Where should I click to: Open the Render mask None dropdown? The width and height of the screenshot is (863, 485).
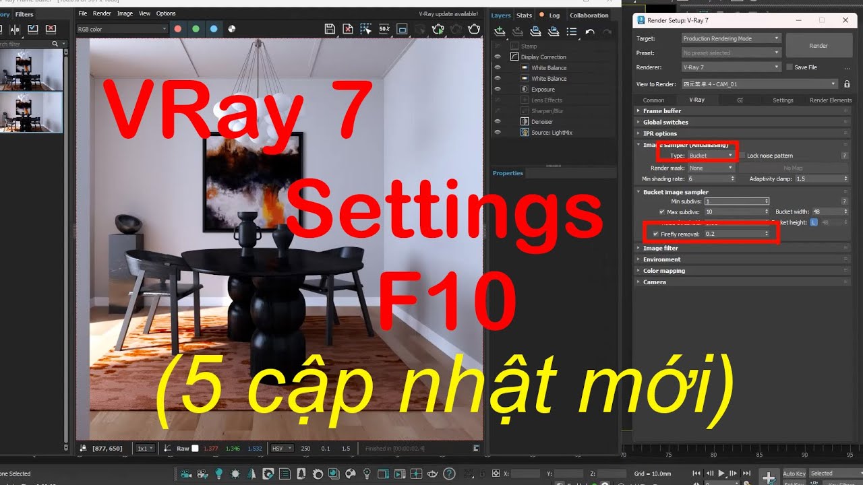(711, 168)
